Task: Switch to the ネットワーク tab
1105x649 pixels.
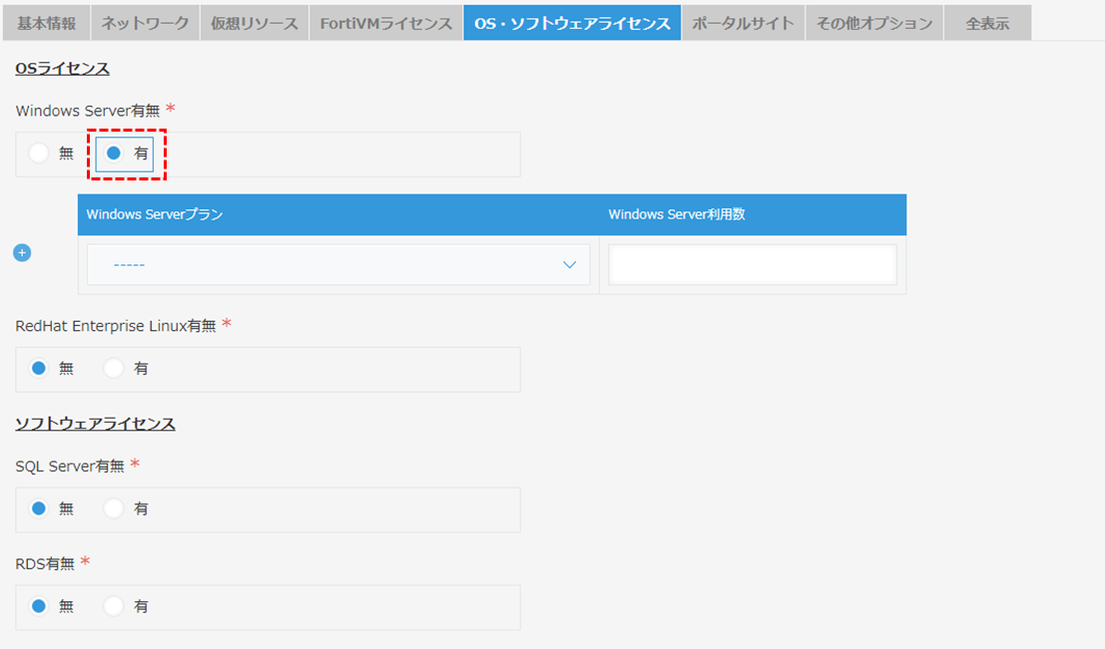Action: pos(145,23)
